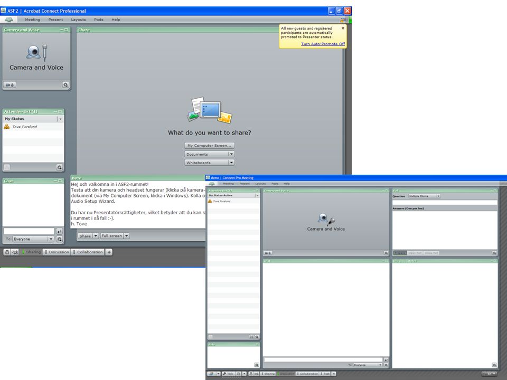The height and width of the screenshot is (380, 507).
Task: Click chat message input in ASF2 Chat pod
Action: coord(29,231)
